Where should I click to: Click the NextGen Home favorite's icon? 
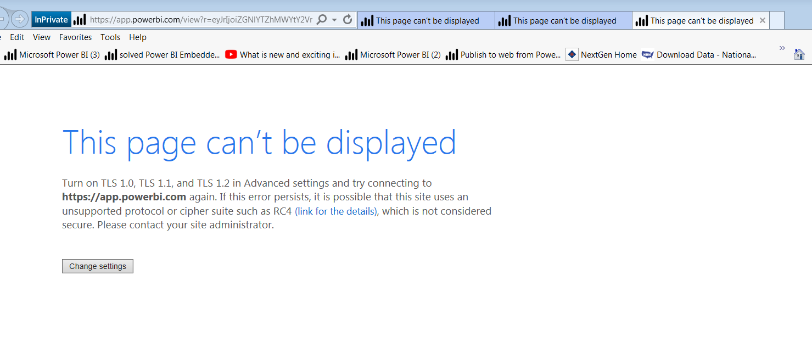coord(572,54)
